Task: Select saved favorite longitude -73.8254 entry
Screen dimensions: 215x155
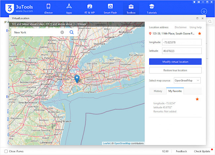Action: 175,107
